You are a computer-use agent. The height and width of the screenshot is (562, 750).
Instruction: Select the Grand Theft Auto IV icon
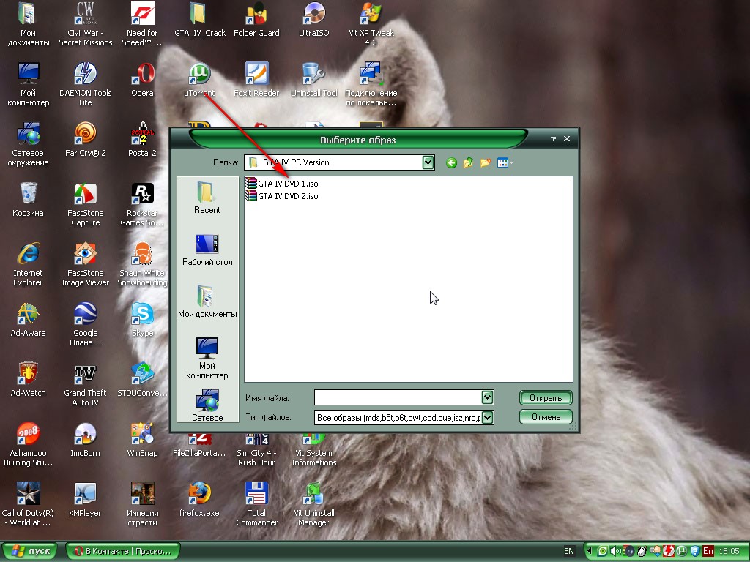click(x=85, y=385)
